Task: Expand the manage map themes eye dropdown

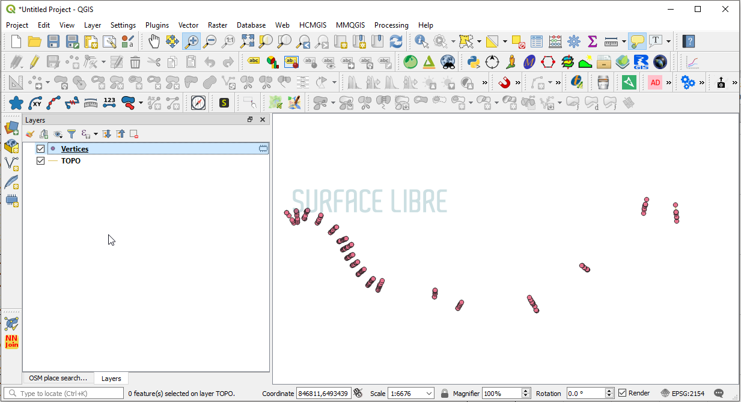Action: [58, 134]
